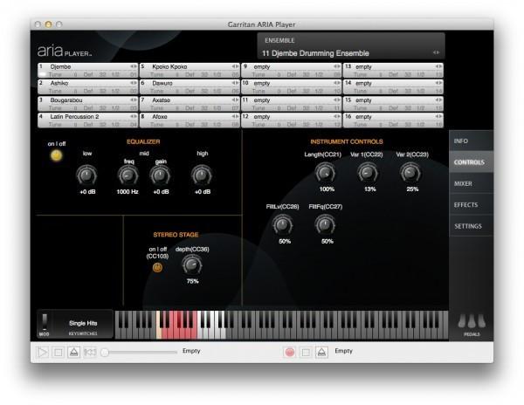The width and height of the screenshot is (524, 405).
Task: Click the aria Player logo
Action: tap(64, 51)
